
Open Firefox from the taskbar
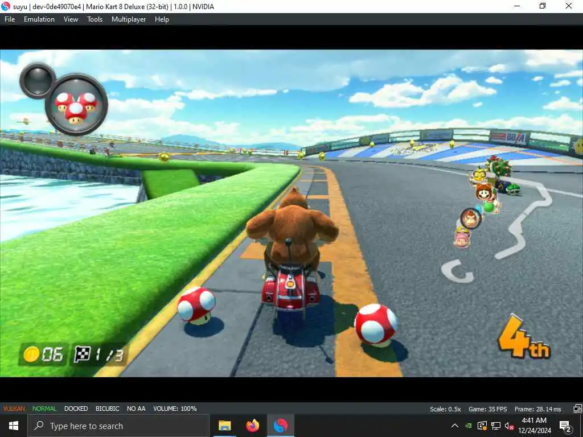click(252, 426)
